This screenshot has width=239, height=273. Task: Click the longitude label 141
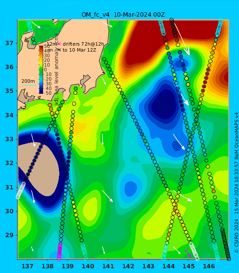point(108,266)
